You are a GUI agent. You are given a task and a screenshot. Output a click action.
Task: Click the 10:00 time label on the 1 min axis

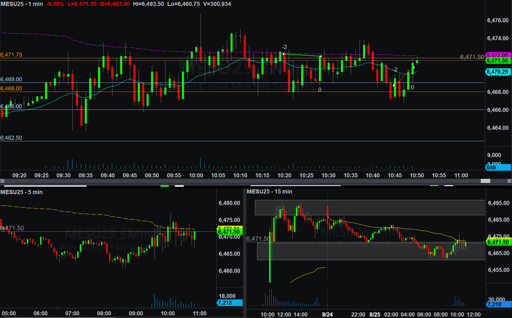(x=196, y=175)
